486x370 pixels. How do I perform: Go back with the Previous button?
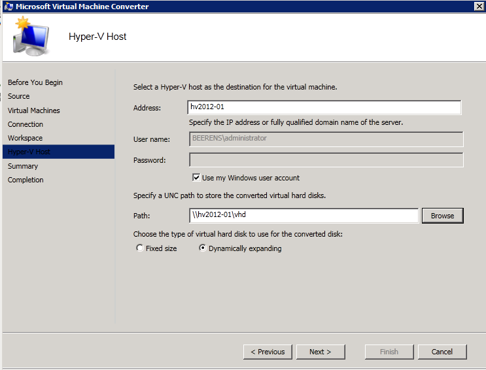[x=268, y=352]
